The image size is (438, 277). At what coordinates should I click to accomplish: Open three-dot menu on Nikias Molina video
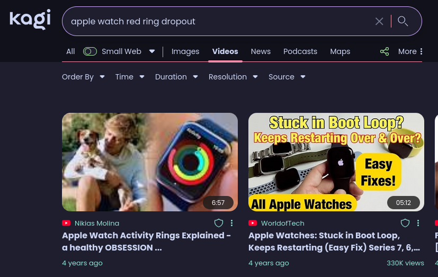click(x=231, y=223)
